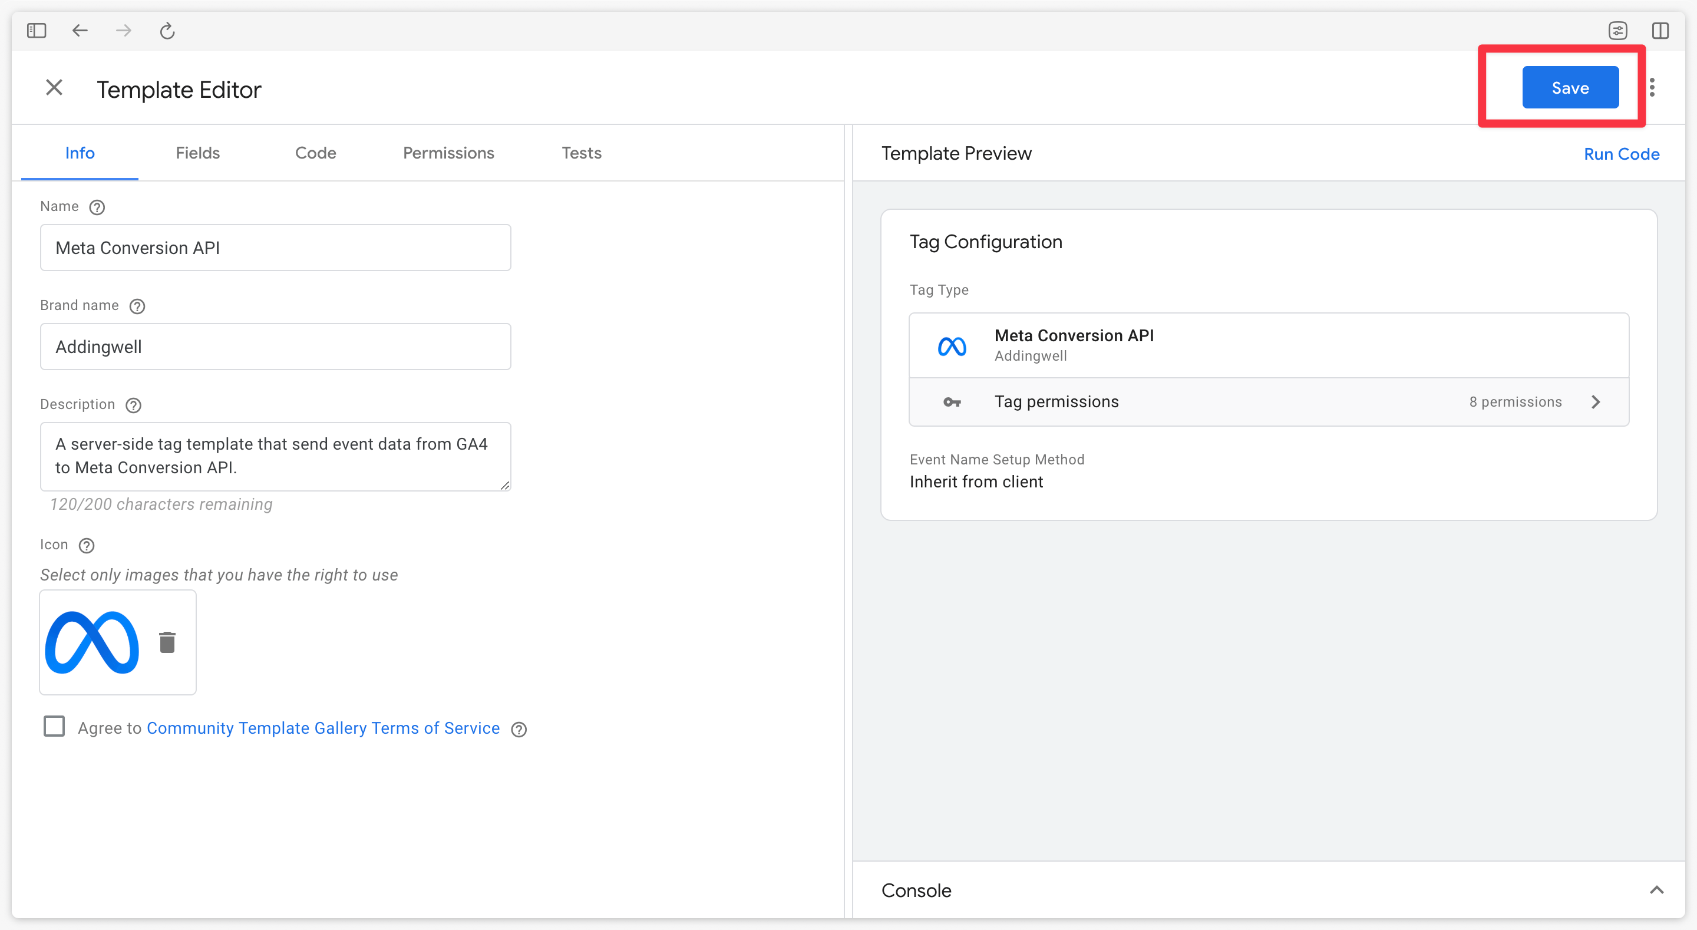This screenshot has width=1697, height=930.
Task: Click the Community Template Gallery Terms of Service link
Action: [324, 727]
